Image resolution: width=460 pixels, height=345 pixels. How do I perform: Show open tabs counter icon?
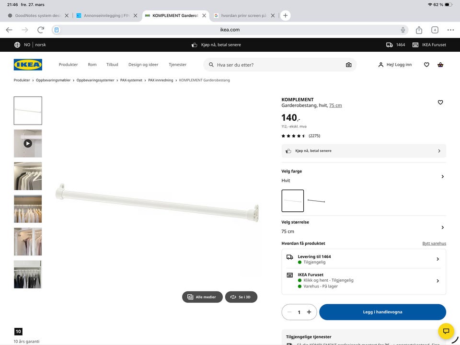[x=435, y=30]
